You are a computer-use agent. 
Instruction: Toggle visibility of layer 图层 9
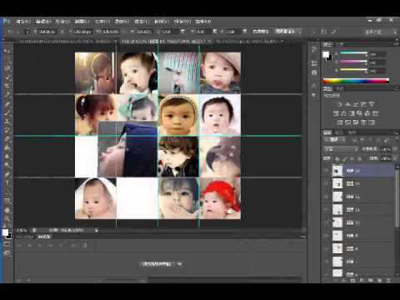tap(327, 236)
